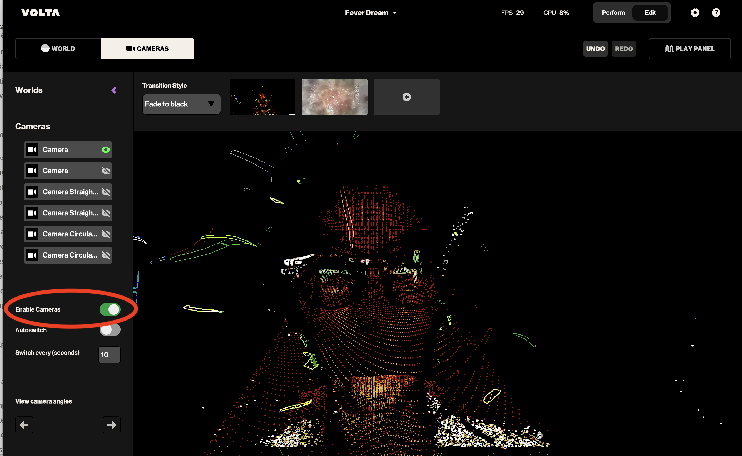Open the Fade to black transition dropdown

tap(181, 104)
